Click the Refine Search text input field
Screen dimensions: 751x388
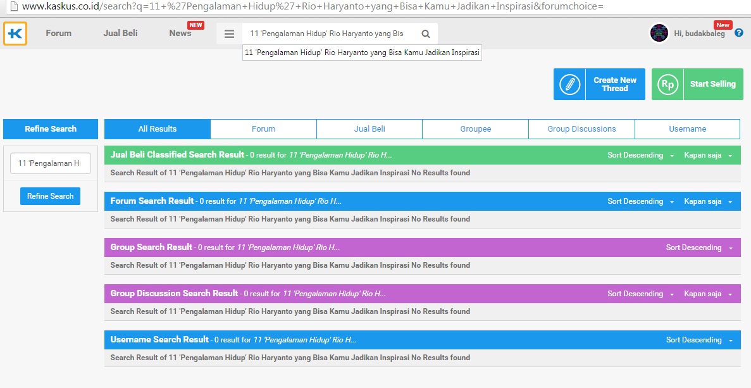pyautogui.click(x=50, y=163)
